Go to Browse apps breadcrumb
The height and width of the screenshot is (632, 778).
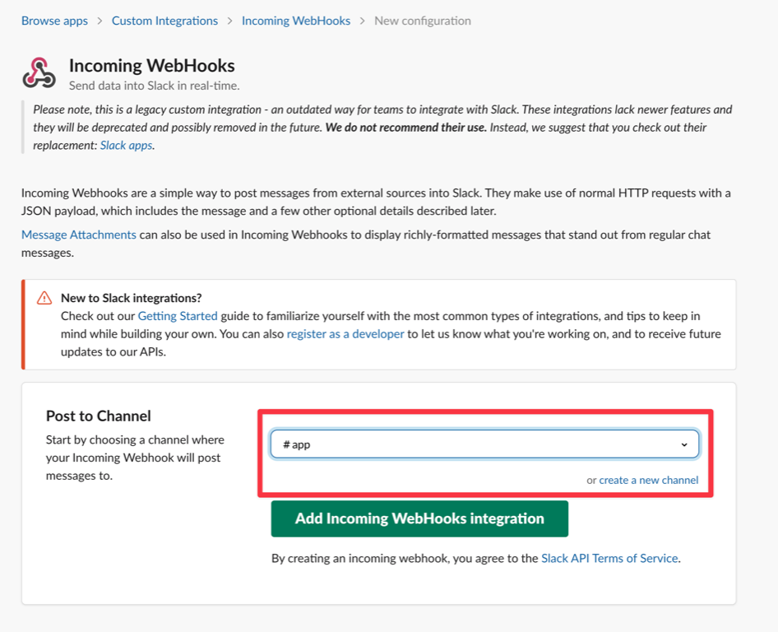click(54, 21)
